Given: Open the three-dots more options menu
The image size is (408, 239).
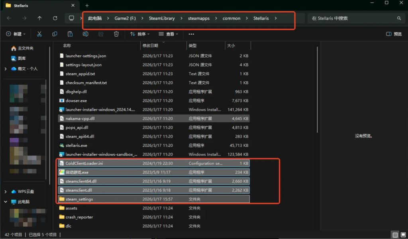Looking at the screenshot, I should (191, 34).
